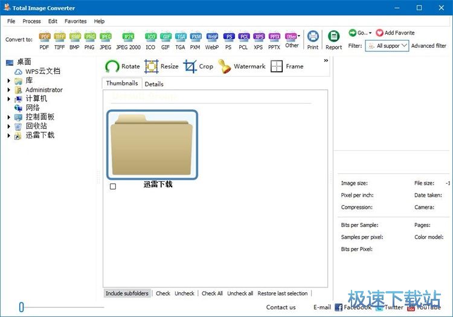Select TGA output format

coord(181,40)
